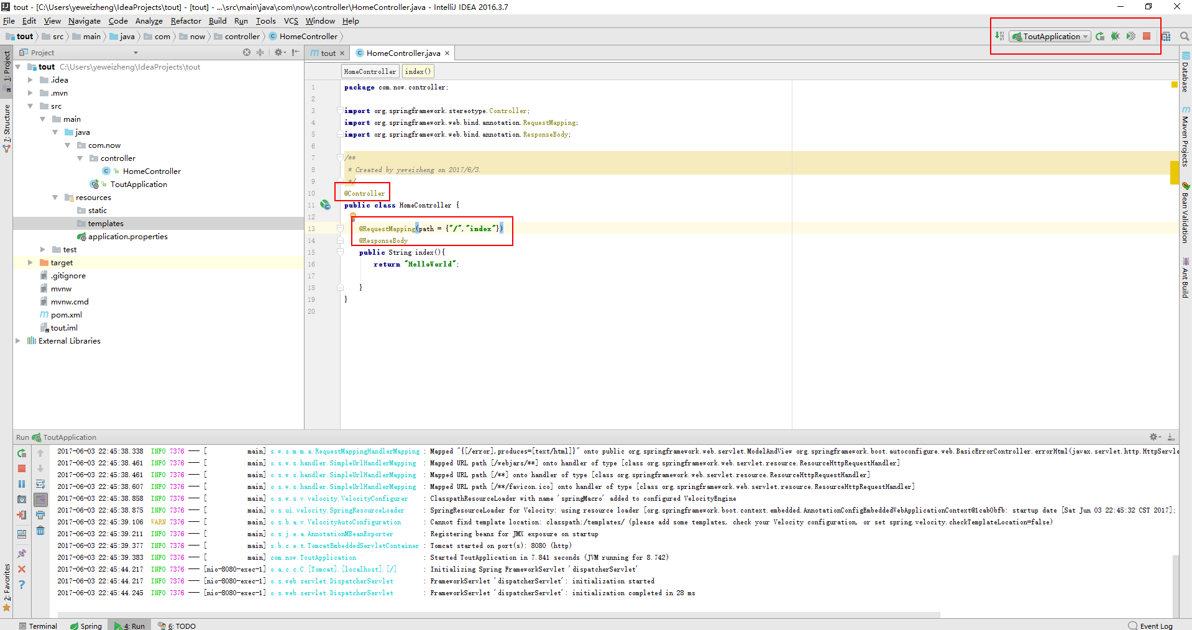Screen dimensions: 1192x630
Task: Open the Terminal tool window
Action: (38, 626)
